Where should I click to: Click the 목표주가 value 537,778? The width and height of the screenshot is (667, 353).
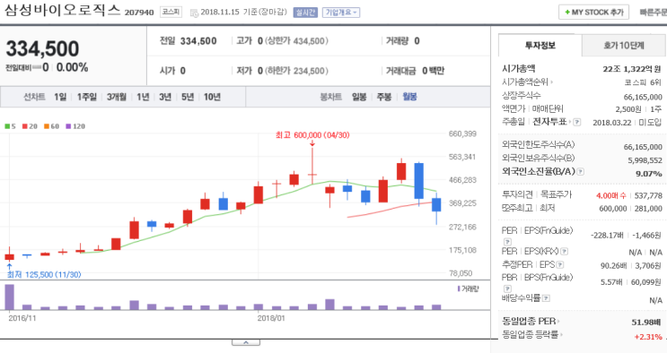(648, 195)
